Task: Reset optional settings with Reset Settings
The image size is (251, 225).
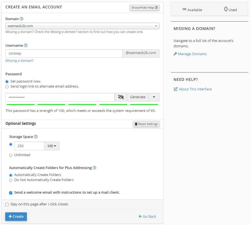Action: click(x=146, y=124)
